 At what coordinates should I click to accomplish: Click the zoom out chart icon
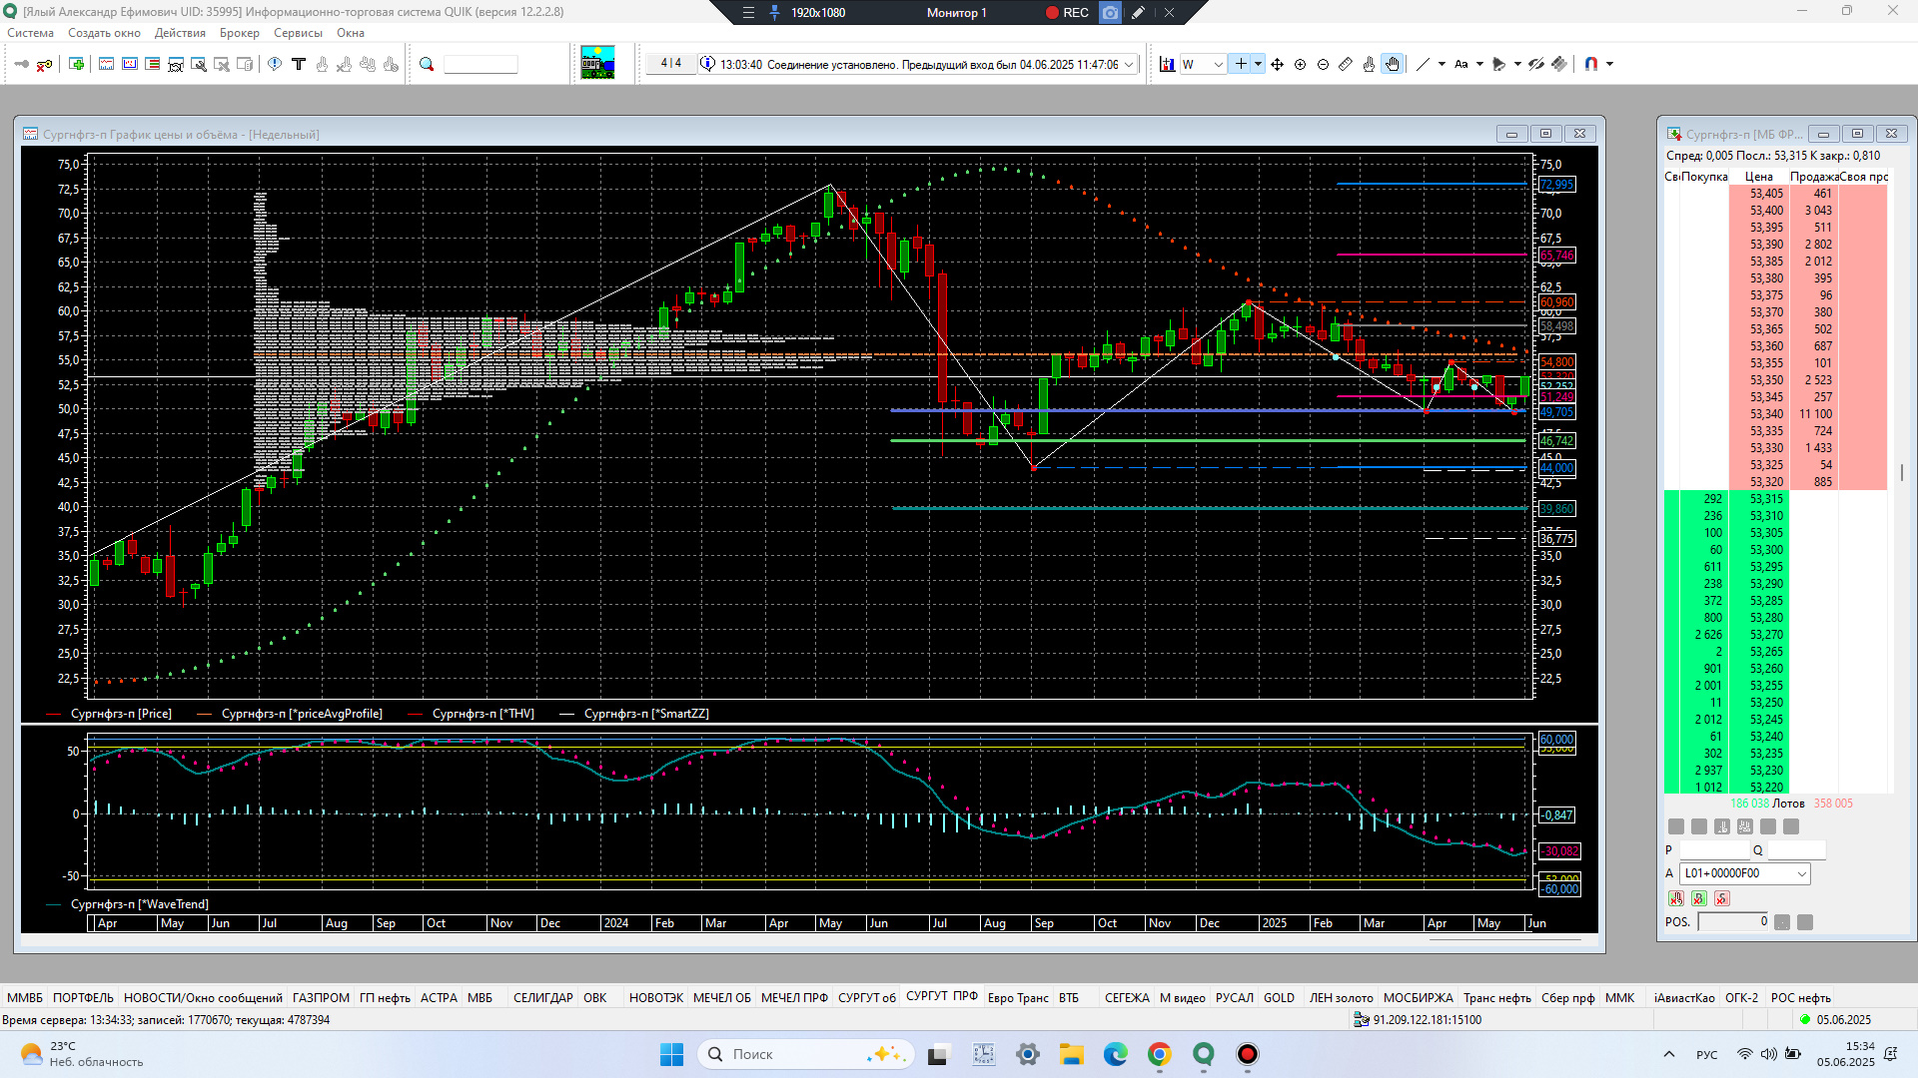point(1323,64)
